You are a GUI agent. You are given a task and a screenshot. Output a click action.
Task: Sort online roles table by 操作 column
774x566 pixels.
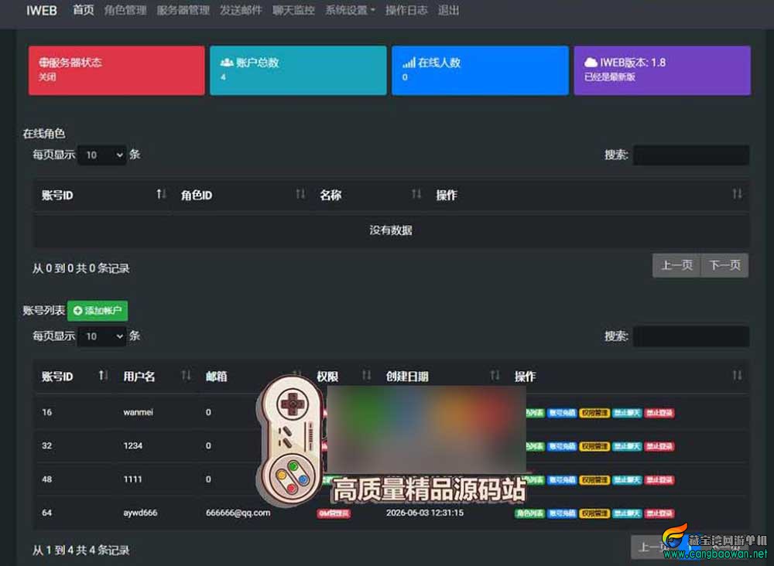(587, 196)
